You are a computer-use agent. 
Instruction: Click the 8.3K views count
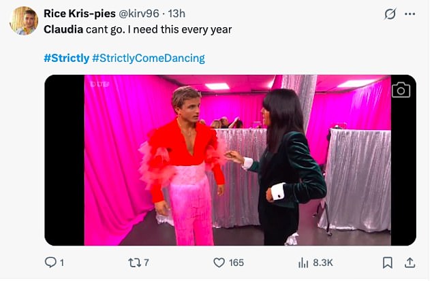322,263
